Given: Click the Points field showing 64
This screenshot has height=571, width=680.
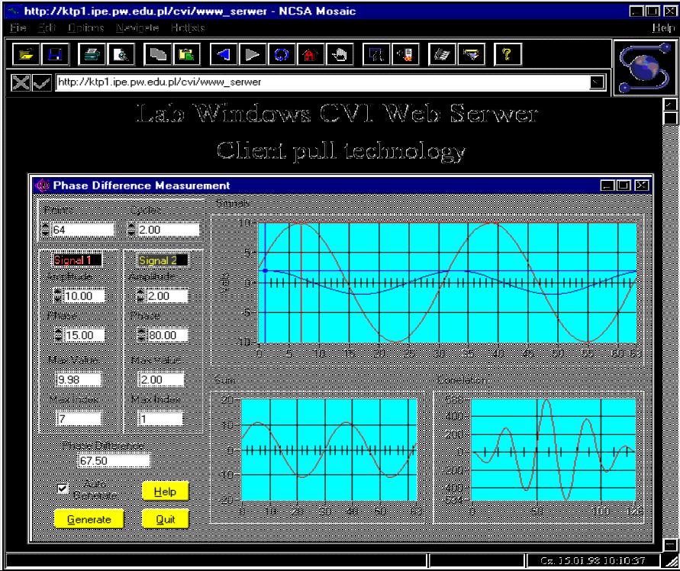Looking at the screenshot, I should pyautogui.click(x=82, y=230).
